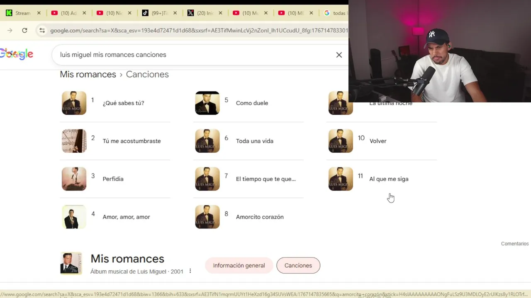Close the '(10) Nic' YouTube tab
The height and width of the screenshot is (298, 531).
pyautogui.click(x=129, y=13)
